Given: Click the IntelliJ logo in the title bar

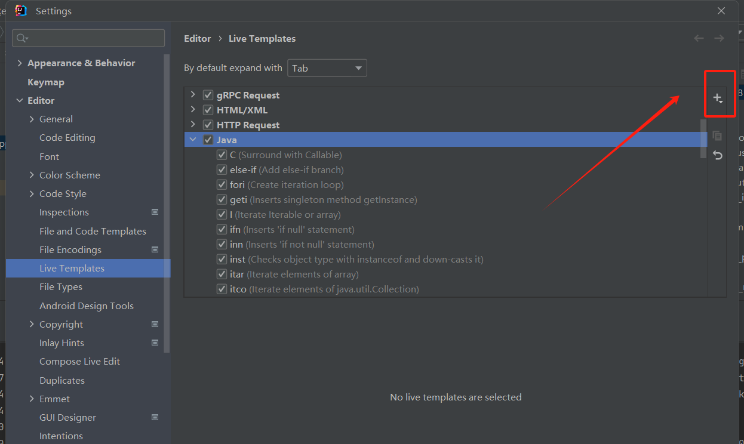Looking at the screenshot, I should (x=21, y=11).
